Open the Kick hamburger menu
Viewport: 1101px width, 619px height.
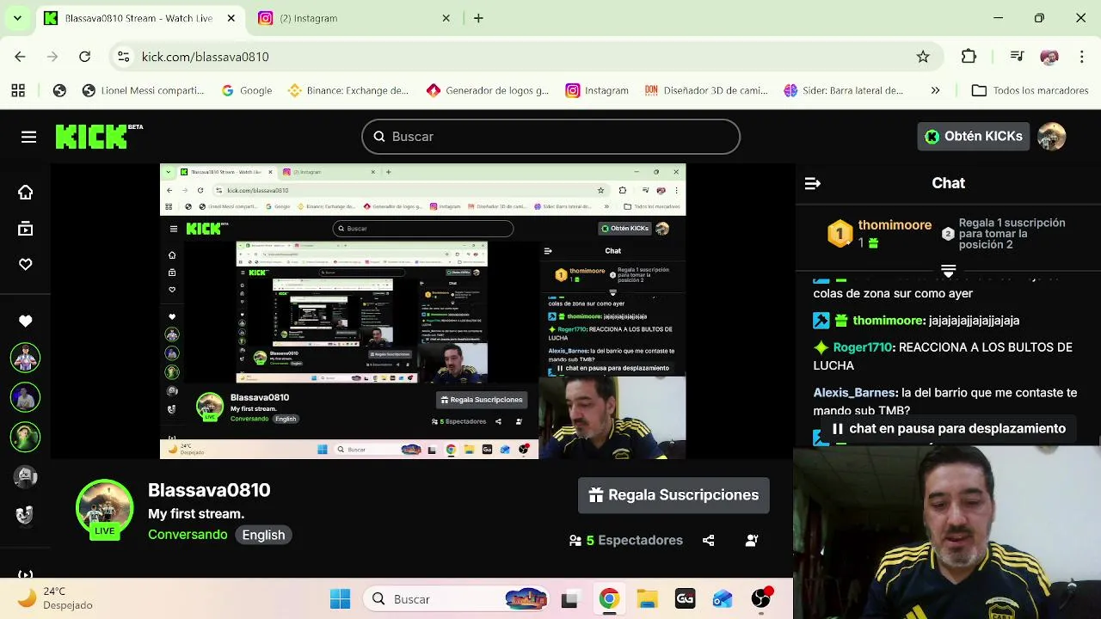pos(28,137)
